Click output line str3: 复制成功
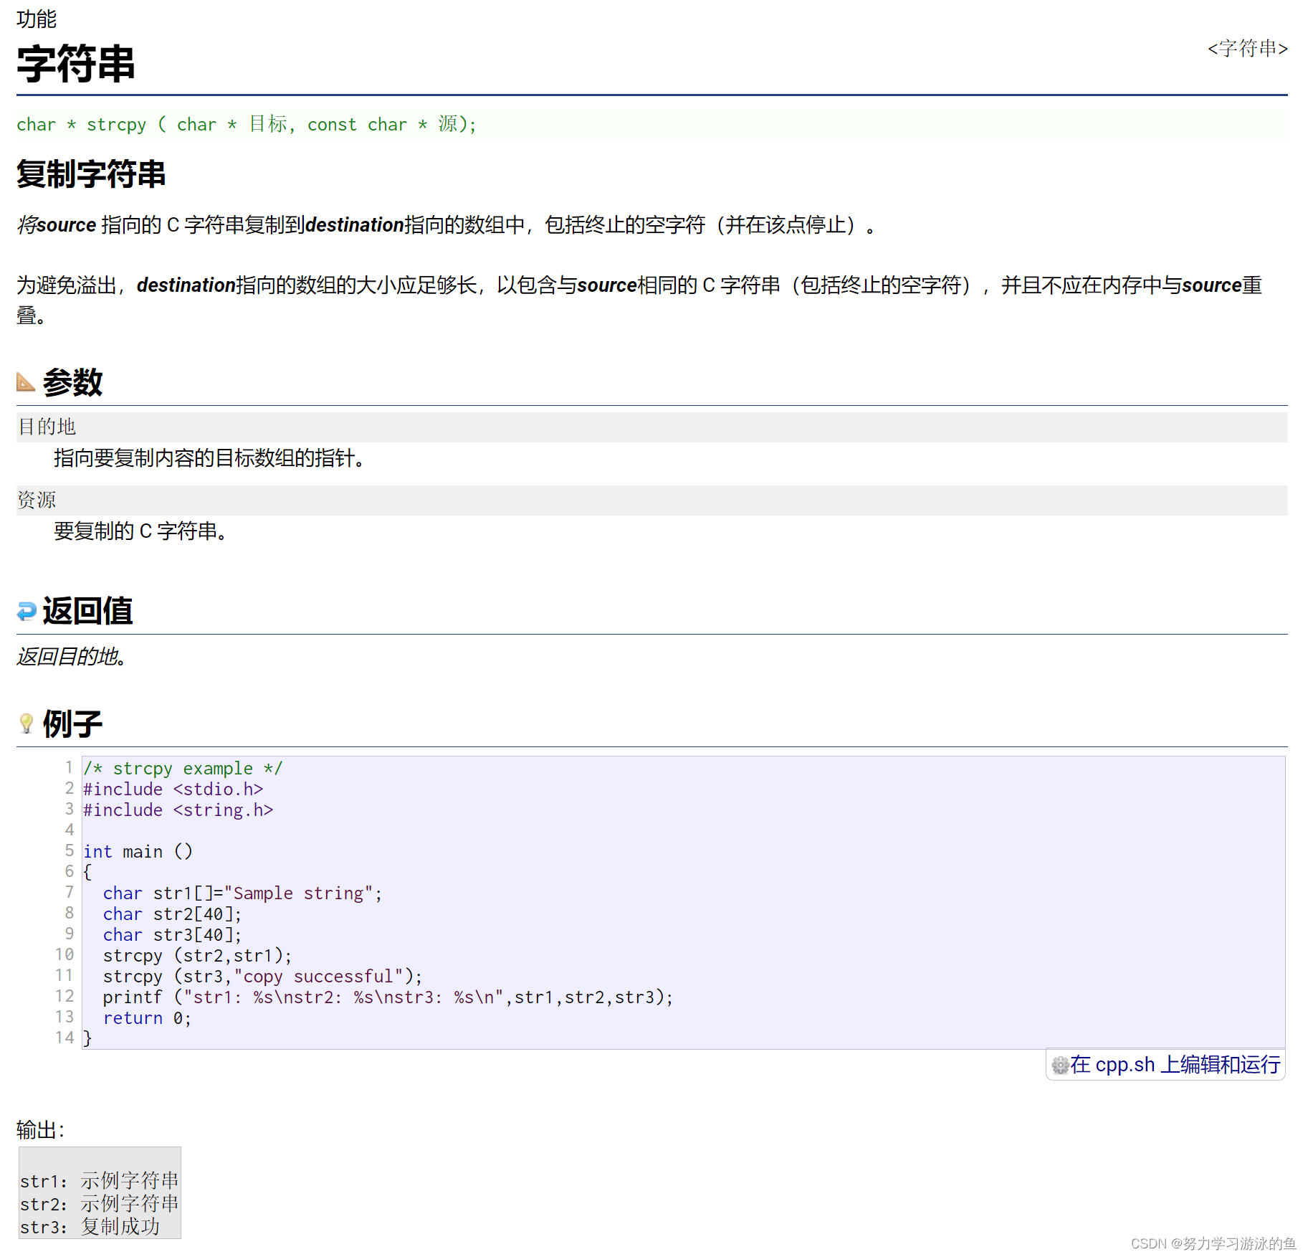The height and width of the screenshot is (1257, 1308). [x=90, y=1226]
